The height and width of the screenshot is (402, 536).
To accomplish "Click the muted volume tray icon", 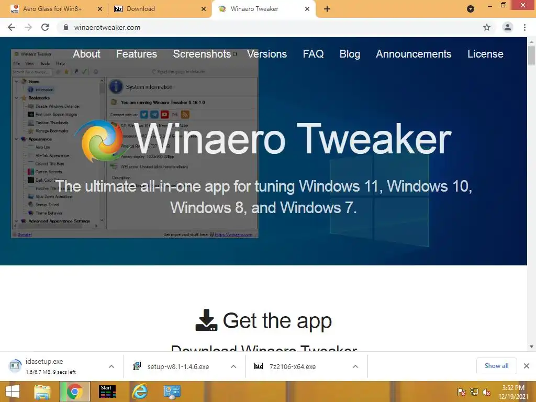I will [x=486, y=392].
